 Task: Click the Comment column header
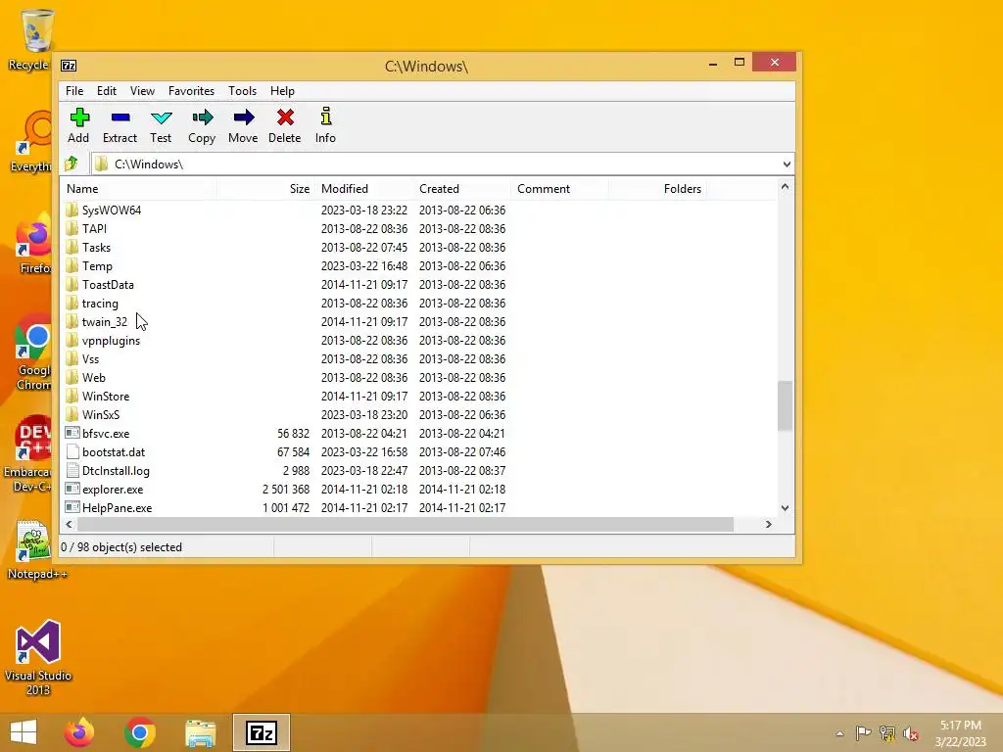point(560,189)
